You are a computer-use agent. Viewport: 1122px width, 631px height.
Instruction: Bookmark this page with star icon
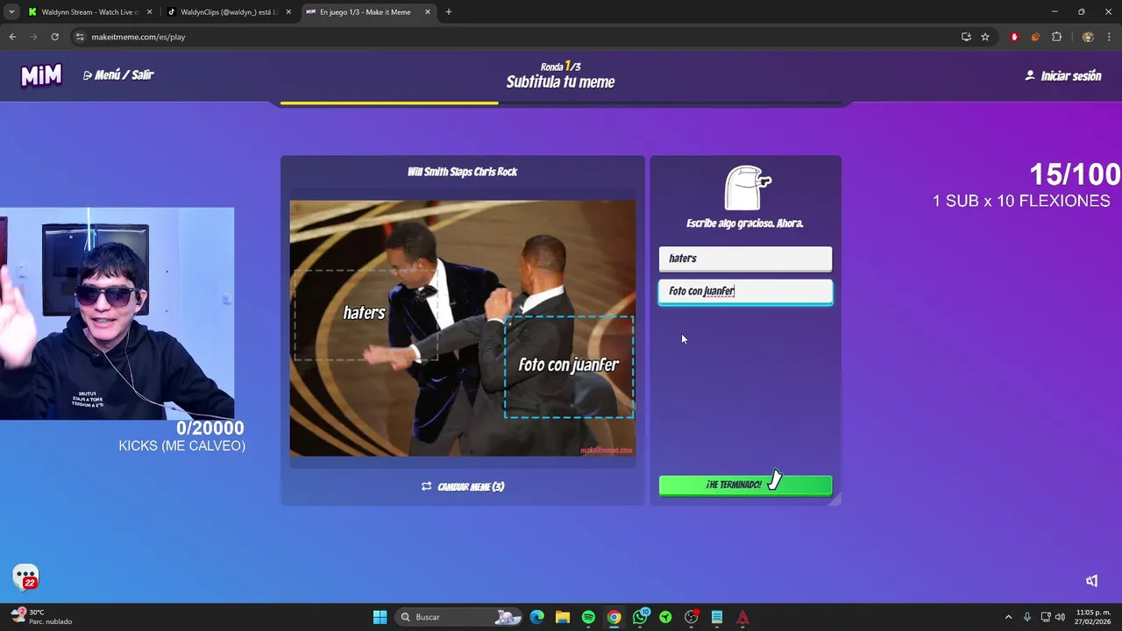985,37
